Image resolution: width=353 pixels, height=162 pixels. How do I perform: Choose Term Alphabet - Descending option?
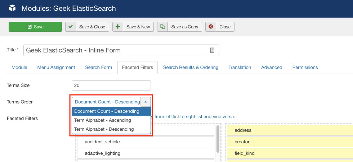111,129
